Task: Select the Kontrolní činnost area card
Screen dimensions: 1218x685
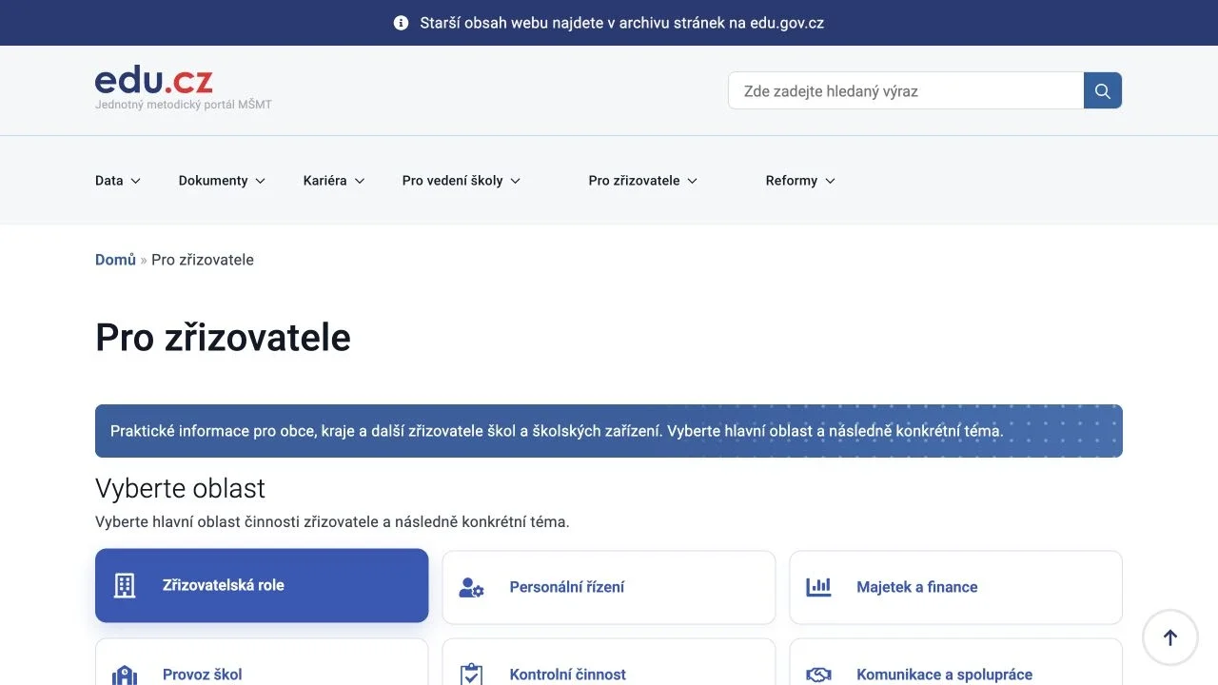Action: (x=609, y=662)
